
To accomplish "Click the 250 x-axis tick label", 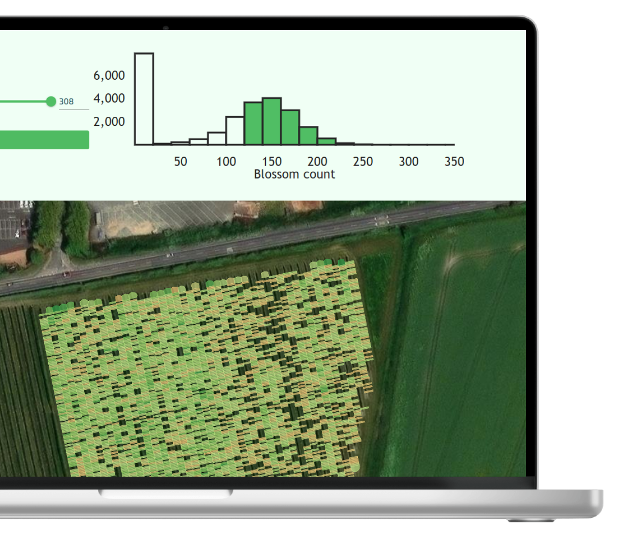I will 362,161.
